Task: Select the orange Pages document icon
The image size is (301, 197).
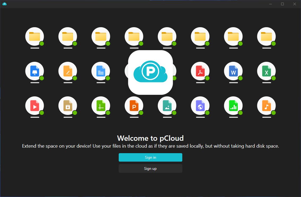Action: [68, 71]
